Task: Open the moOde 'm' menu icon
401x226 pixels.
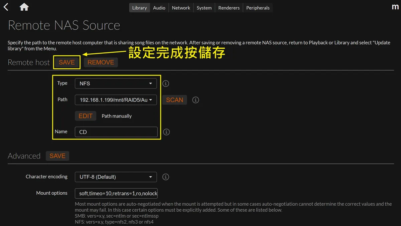Action: (x=395, y=7)
